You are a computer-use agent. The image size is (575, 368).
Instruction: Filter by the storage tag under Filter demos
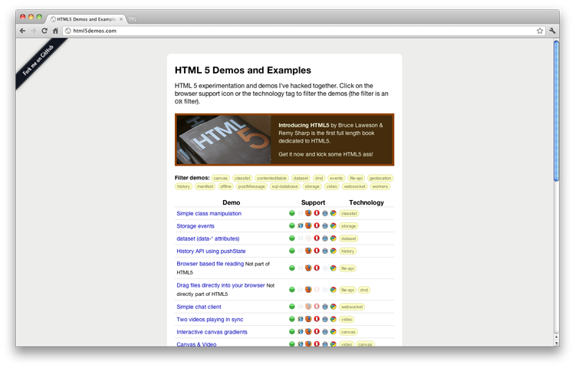[312, 186]
